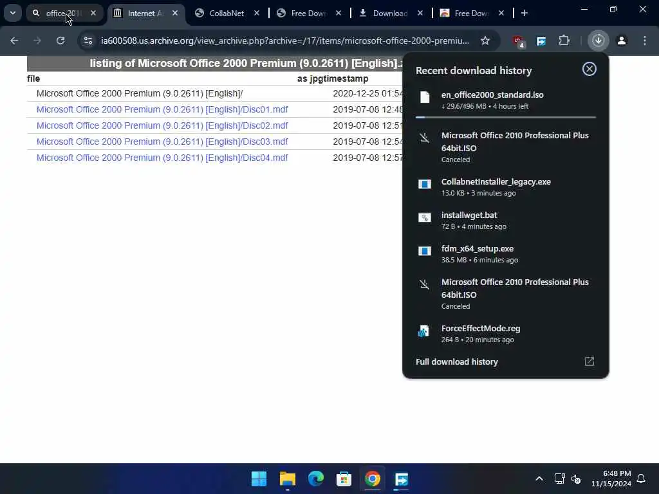Open installwget.bat download entry
Viewport: 659px width, 494px height.
(506, 221)
